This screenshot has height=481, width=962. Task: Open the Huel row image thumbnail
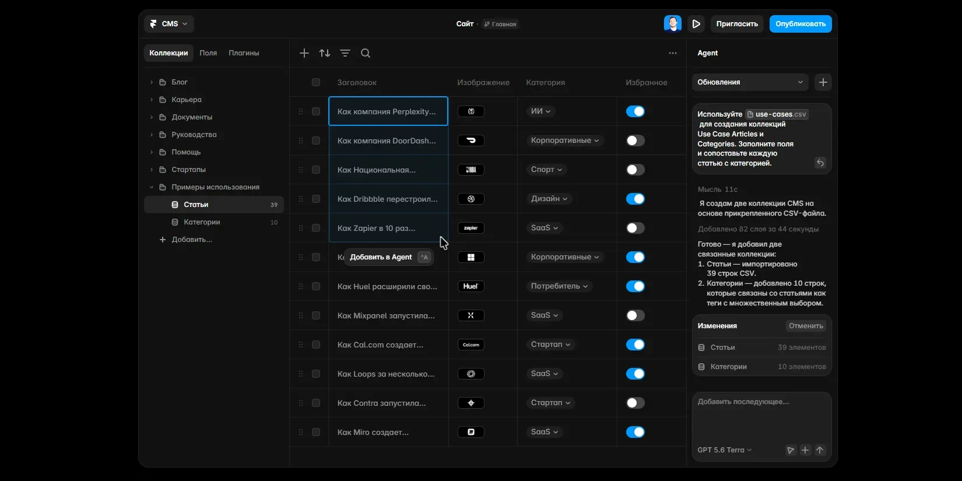(471, 286)
